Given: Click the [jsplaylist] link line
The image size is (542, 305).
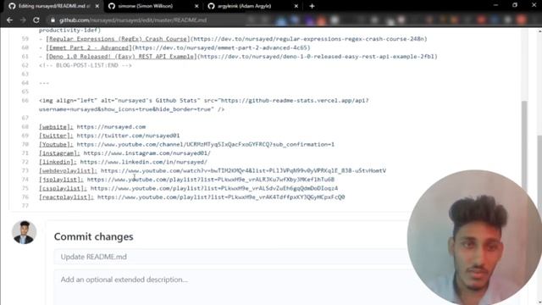Looking at the screenshot, I should tap(186, 180).
